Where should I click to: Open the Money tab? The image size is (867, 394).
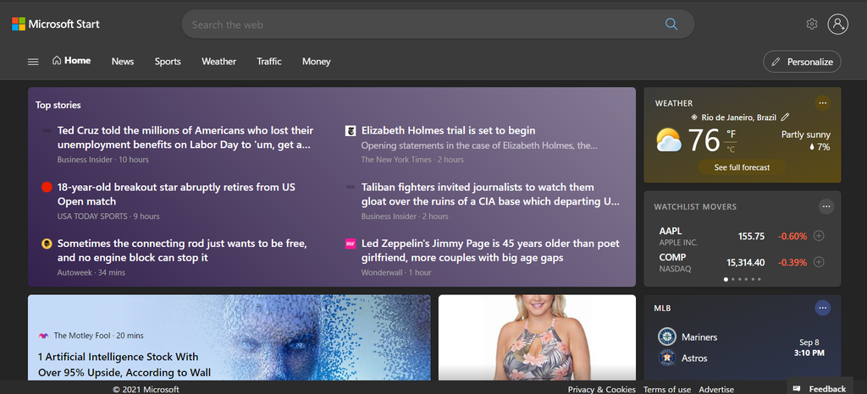(x=317, y=61)
